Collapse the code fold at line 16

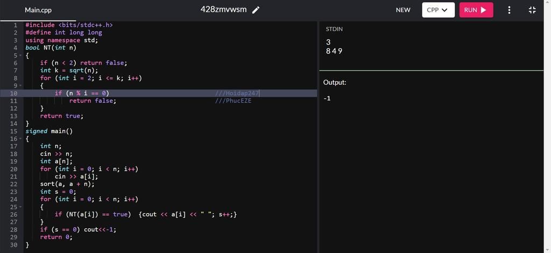(20, 139)
